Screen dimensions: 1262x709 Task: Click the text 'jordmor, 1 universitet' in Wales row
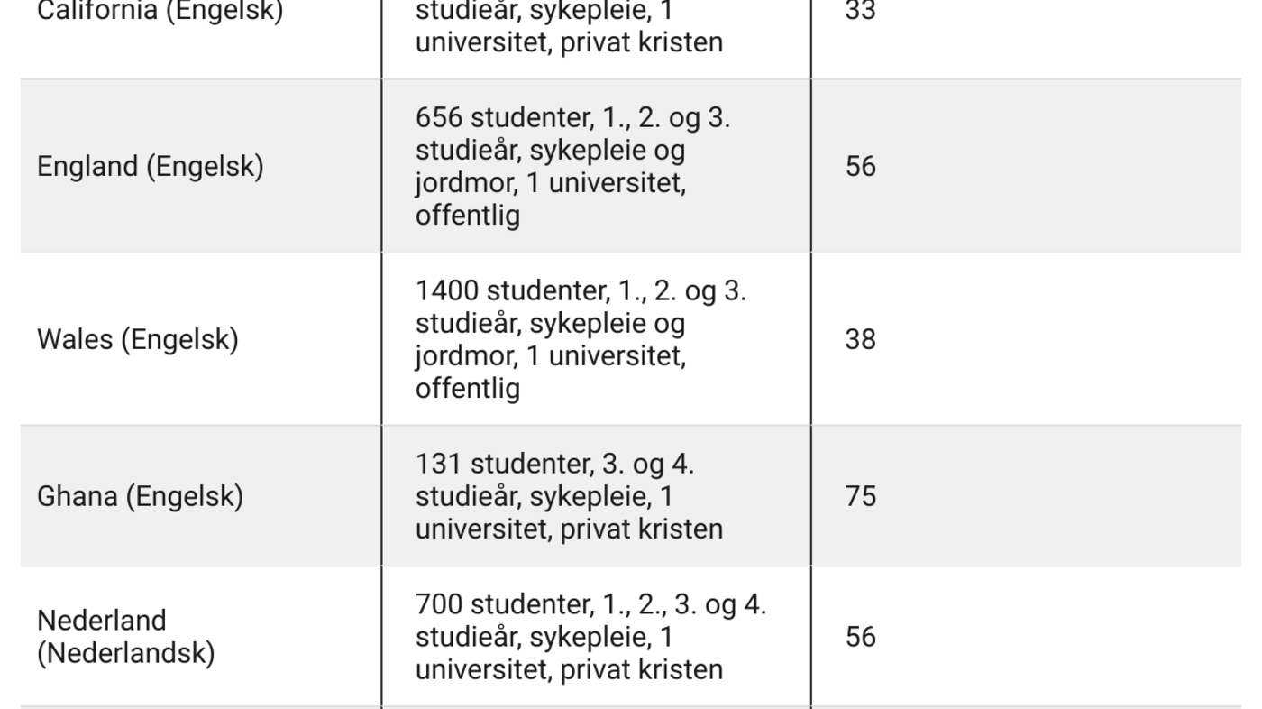pos(550,357)
